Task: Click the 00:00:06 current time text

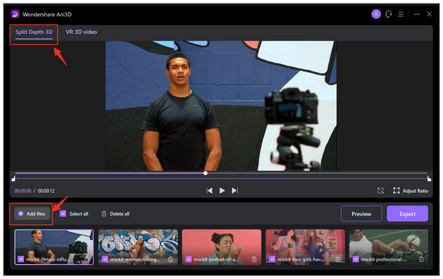Action: tap(23, 191)
